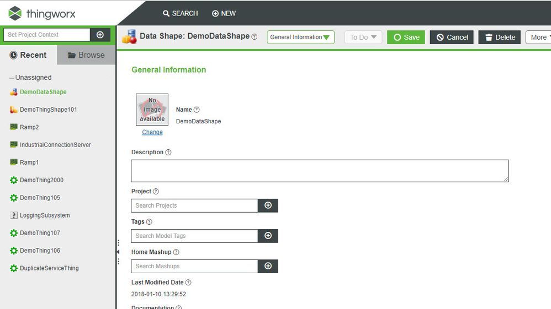Click the Ramp1 item icon
This screenshot has height=309, width=551.
14,162
